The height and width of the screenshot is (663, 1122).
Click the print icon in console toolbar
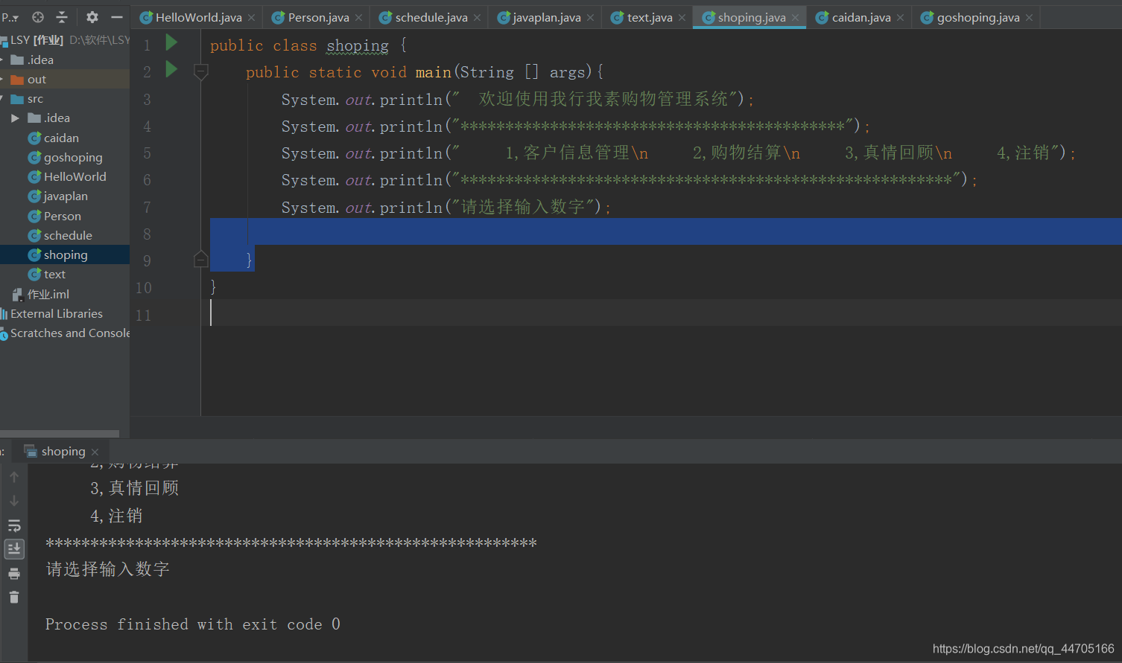click(x=14, y=573)
